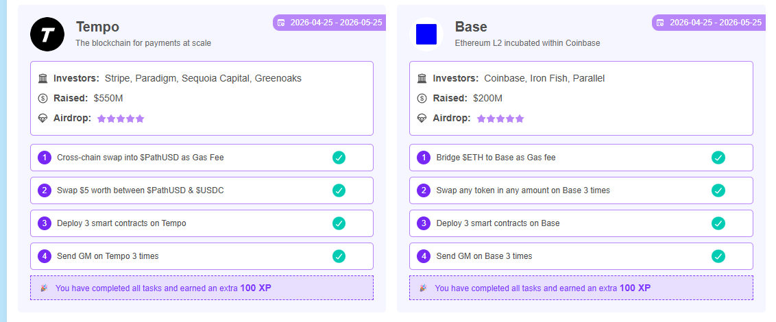Click the Airdrop parachute icon on Tempo card
Screen dimensions: 776x322
(x=43, y=119)
